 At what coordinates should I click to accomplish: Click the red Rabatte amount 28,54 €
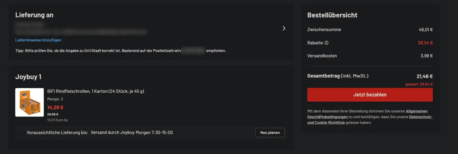425,43
